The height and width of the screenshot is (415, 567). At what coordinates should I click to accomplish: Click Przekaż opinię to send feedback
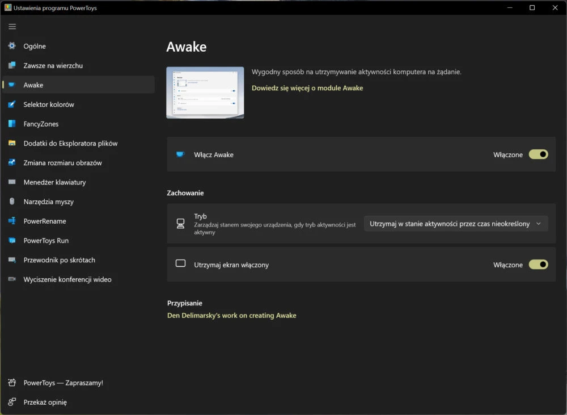[x=78, y=402]
